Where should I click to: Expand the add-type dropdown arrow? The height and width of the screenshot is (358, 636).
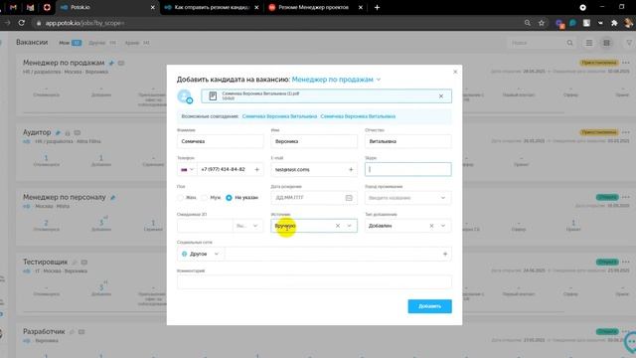pos(443,226)
